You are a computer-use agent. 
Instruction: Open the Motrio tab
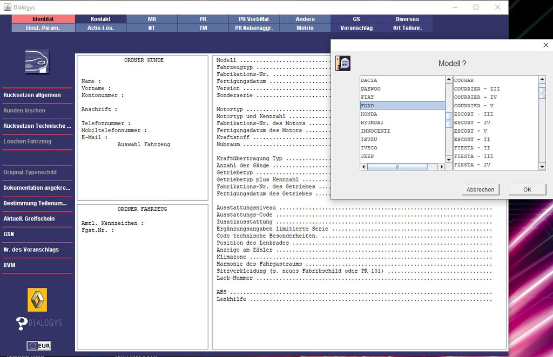pyautogui.click(x=305, y=28)
